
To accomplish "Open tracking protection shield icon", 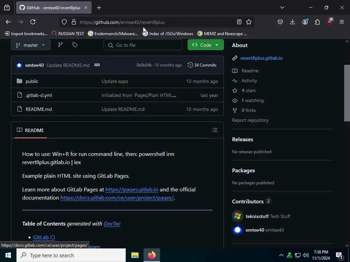I will click(x=64, y=22).
